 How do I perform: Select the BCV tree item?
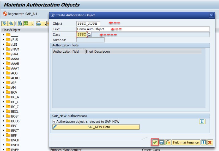tap(14, 92)
